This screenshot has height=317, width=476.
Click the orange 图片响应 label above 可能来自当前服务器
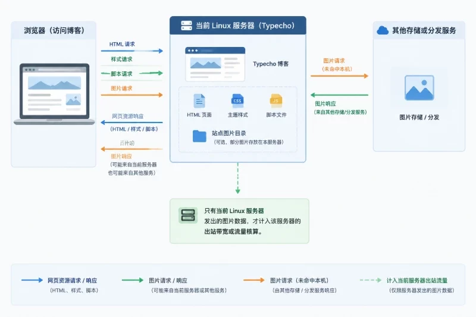[x=121, y=156]
